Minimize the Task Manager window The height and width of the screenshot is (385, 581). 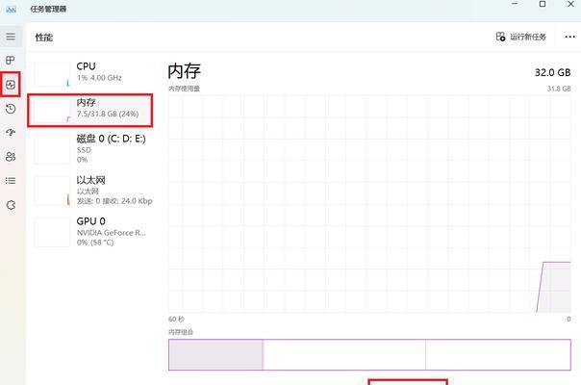(515, 4)
